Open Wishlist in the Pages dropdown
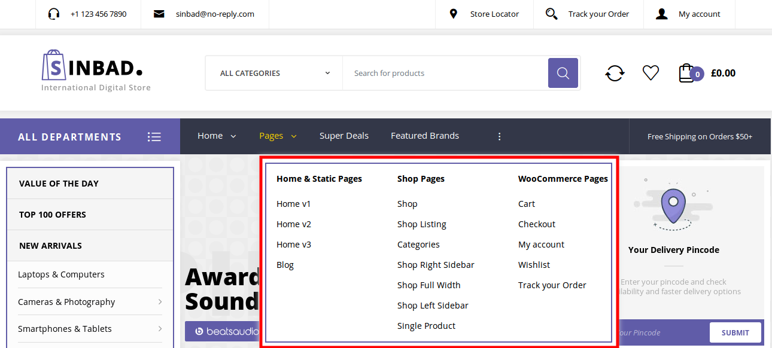 534,265
